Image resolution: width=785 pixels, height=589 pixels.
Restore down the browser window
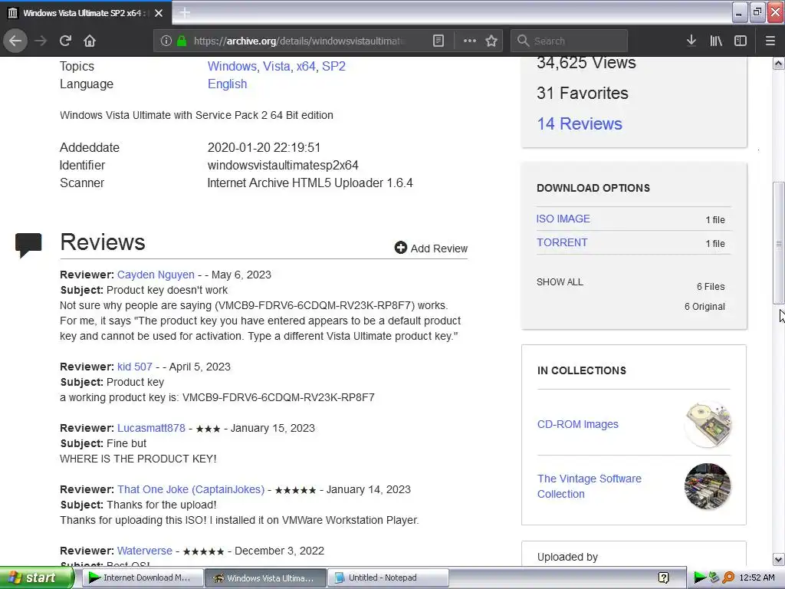757,12
